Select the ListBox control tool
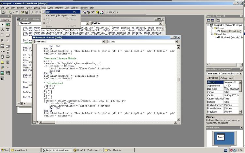The height and width of the screenshot is (153, 245). coord(8,46)
